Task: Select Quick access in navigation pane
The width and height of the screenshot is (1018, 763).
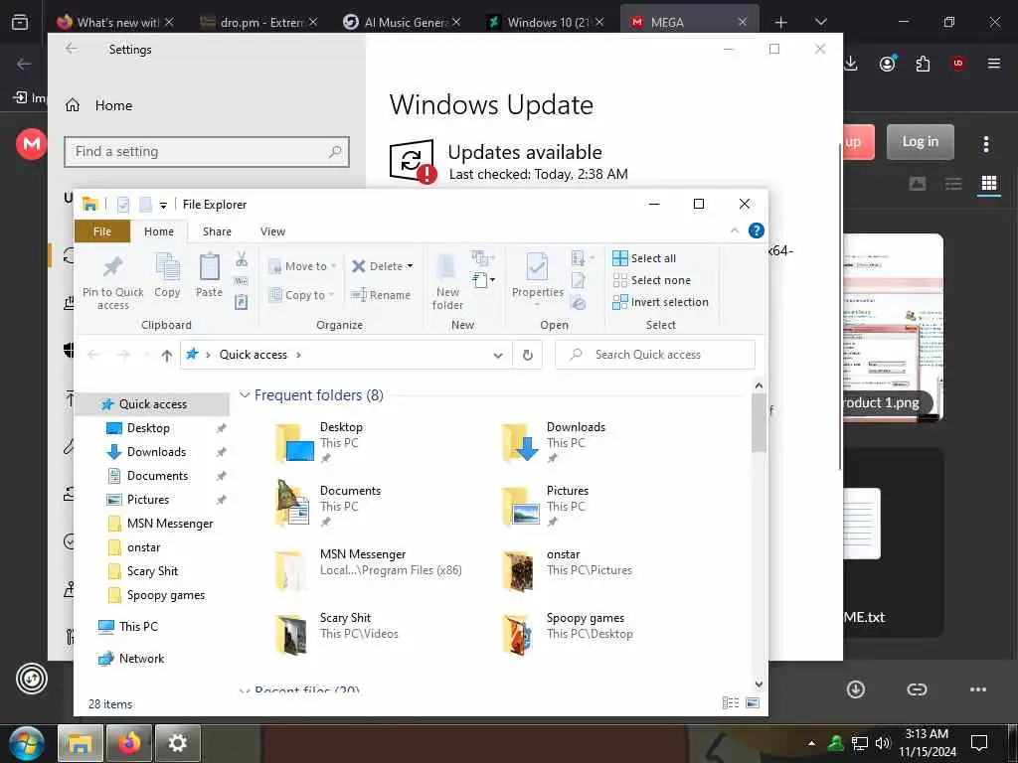Action: point(152,404)
